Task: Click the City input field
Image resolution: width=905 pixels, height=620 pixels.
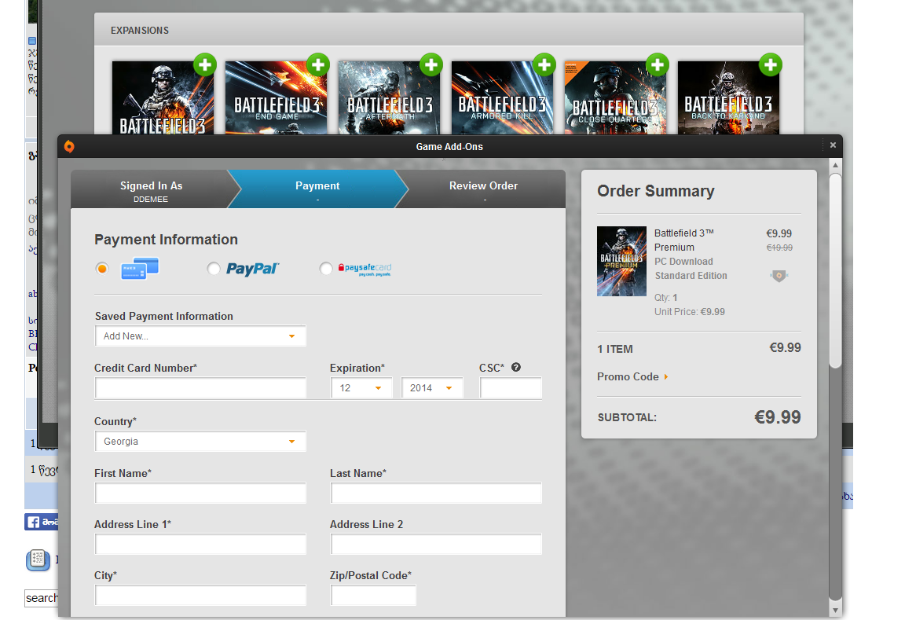Action: click(200, 595)
